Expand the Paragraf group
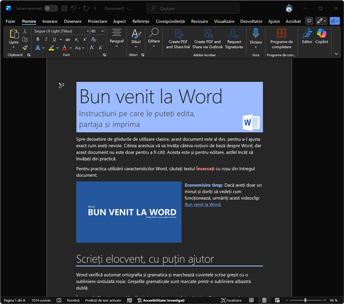The image size is (344, 304). click(x=117, y=38)
